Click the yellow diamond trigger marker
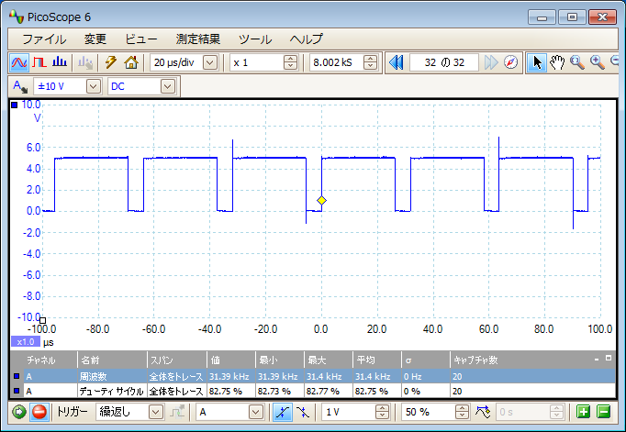Image resolution: width=626 pixels, height=432 pixels. pyautogui.click(x=321, y=201)
